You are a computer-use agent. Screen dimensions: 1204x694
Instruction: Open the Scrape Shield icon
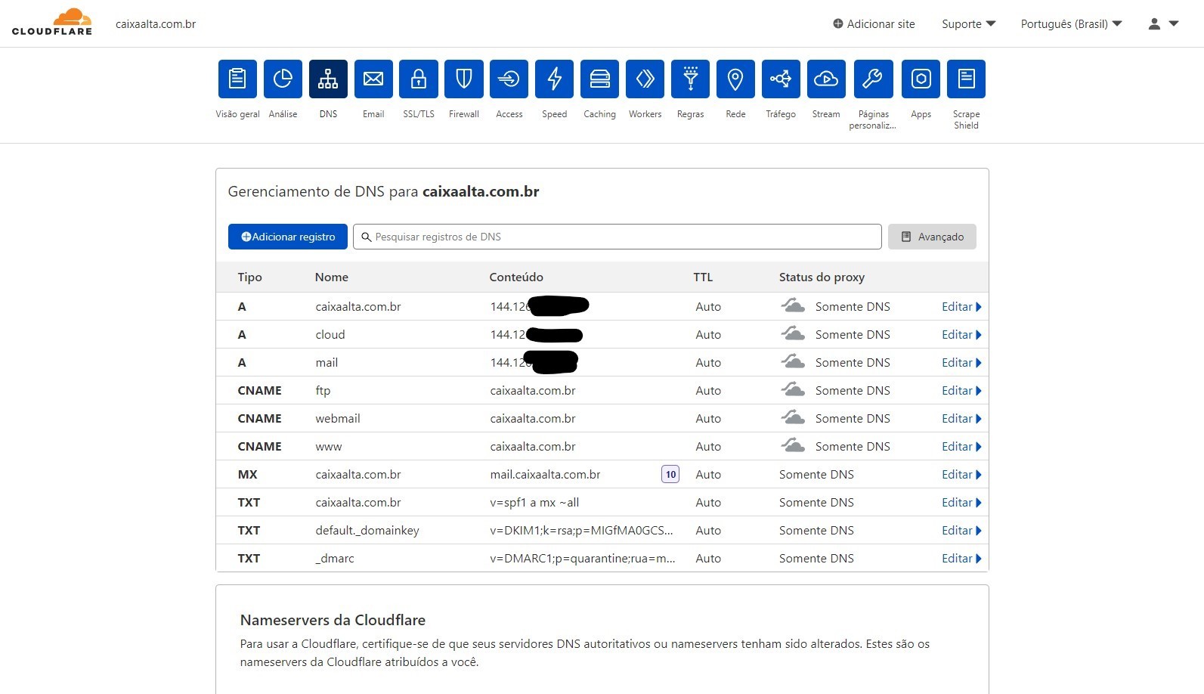click(966, 79)
